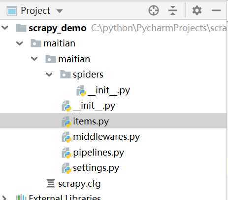
Task: Click the outer maitian folder icon
Action: point(36,43)
